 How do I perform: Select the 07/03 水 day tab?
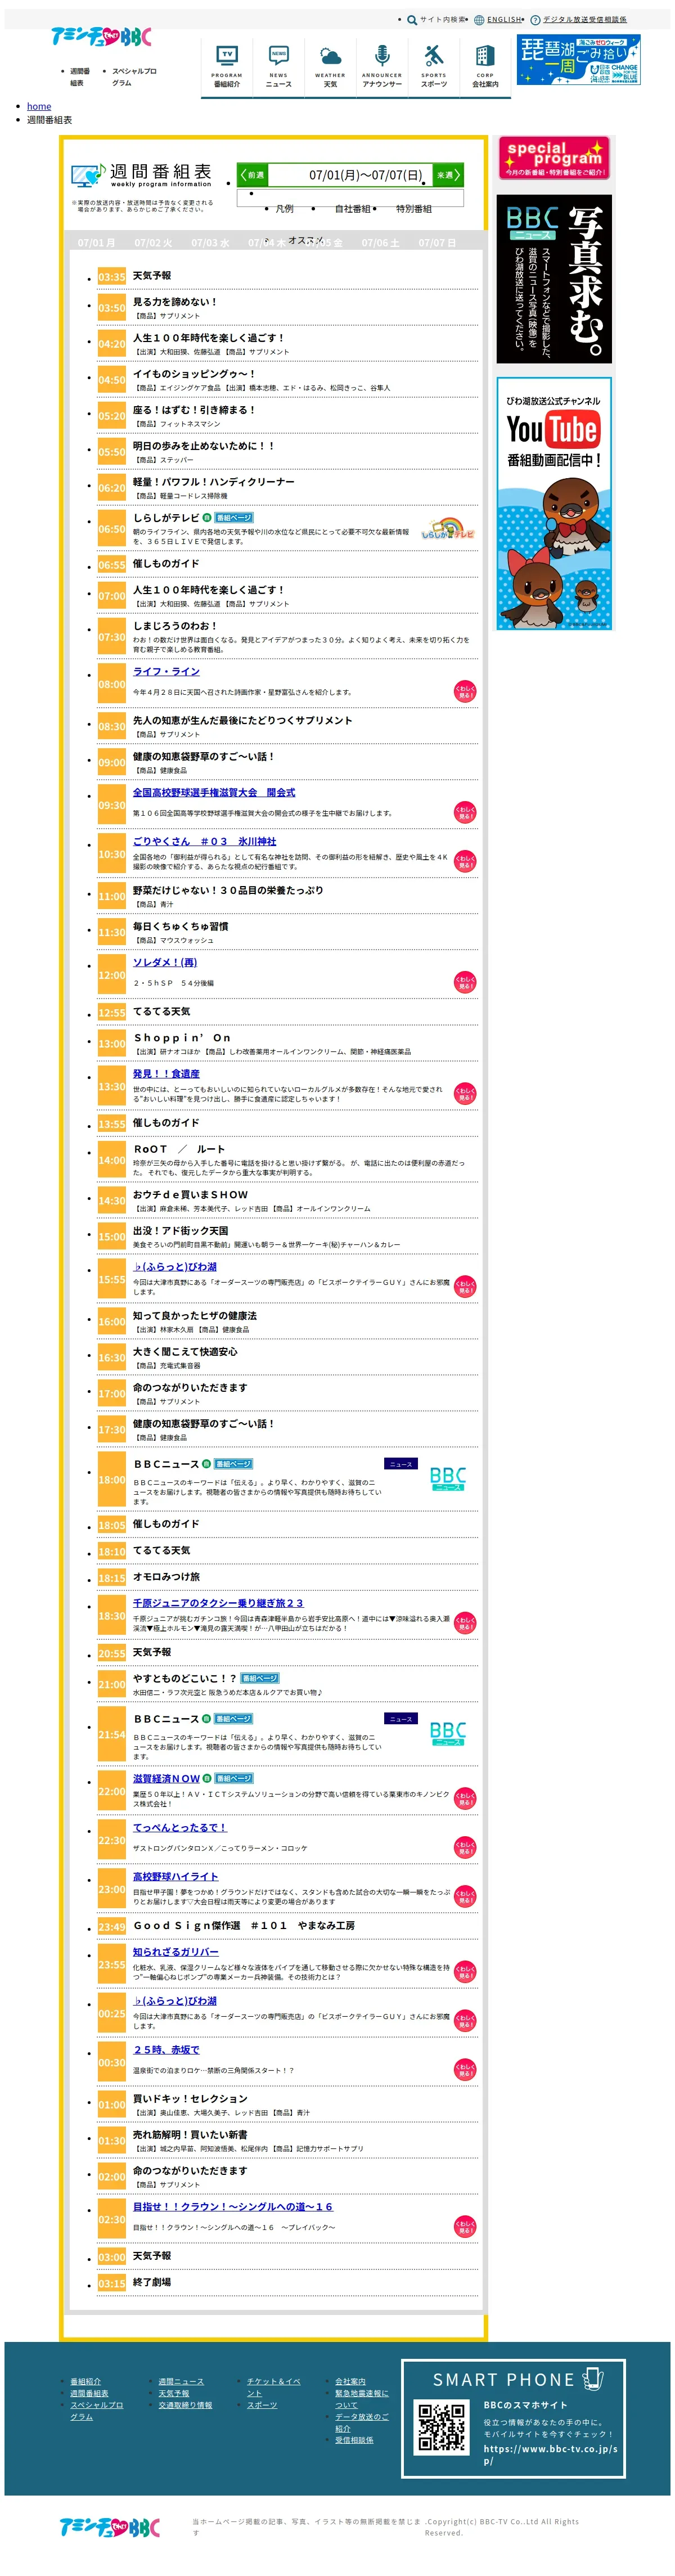[x=210, y=243]
